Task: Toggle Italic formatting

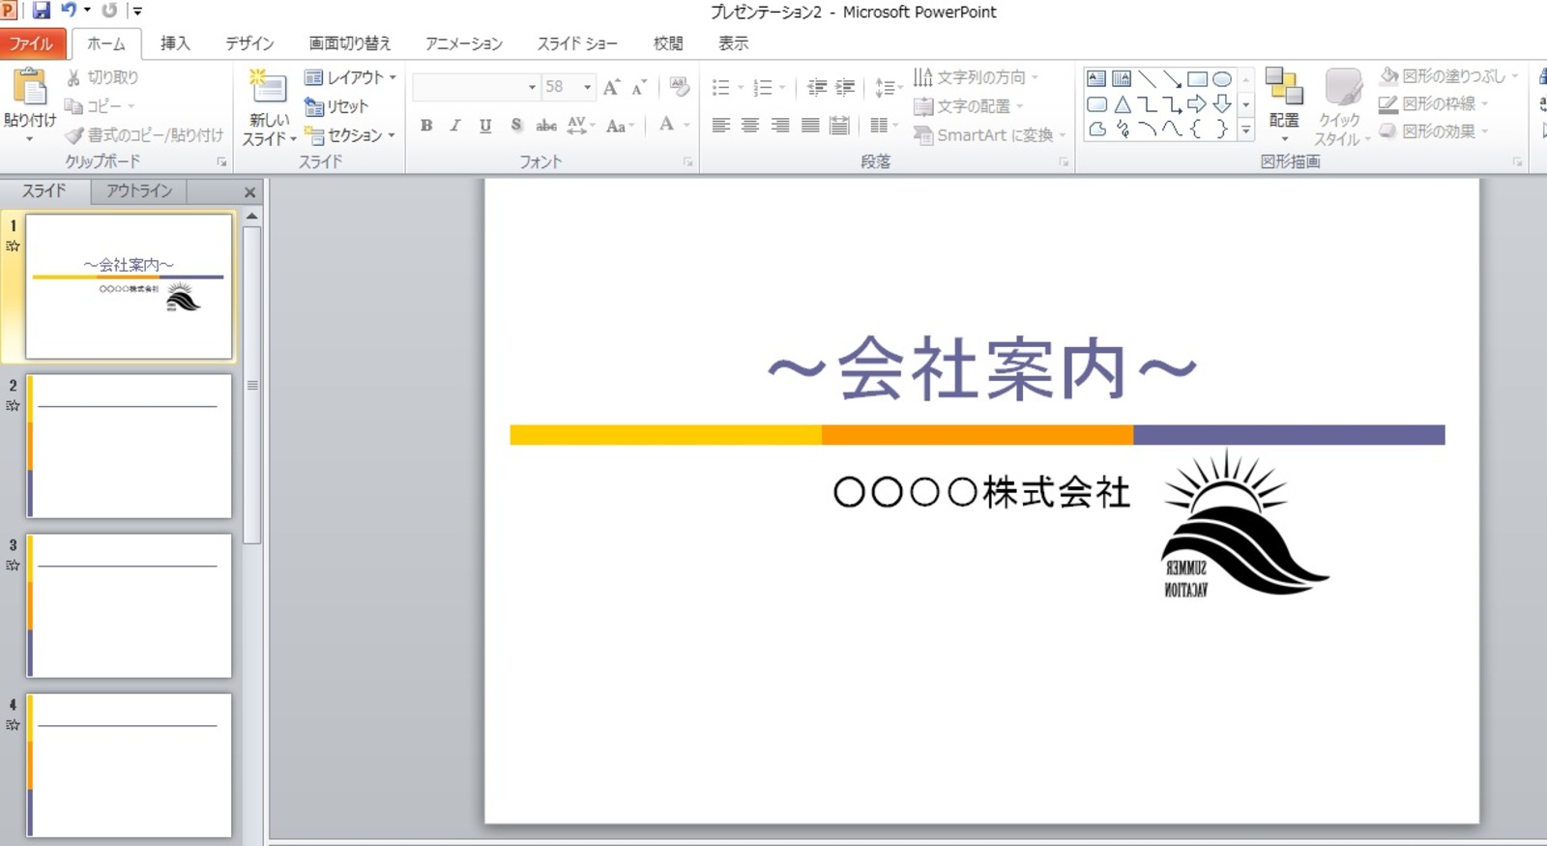Action: point(455,125)
